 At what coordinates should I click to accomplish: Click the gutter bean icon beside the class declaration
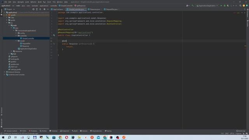tap(54, 35)
